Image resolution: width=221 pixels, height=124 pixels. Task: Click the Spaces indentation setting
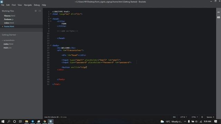(x=209, y=117)
